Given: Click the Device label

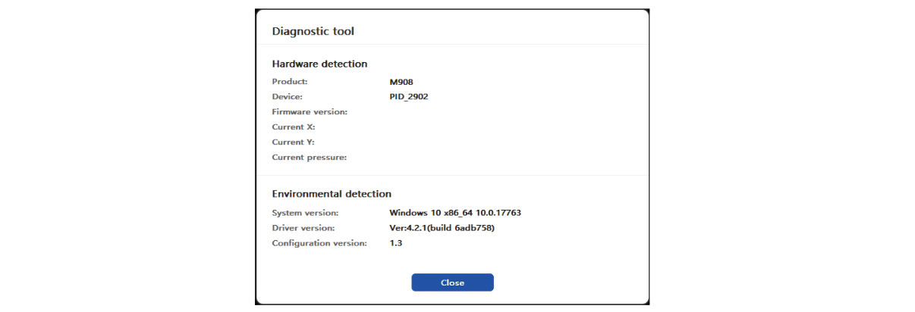Looking at the screenshot, I should pyautogui.click(x=288, y=97).
